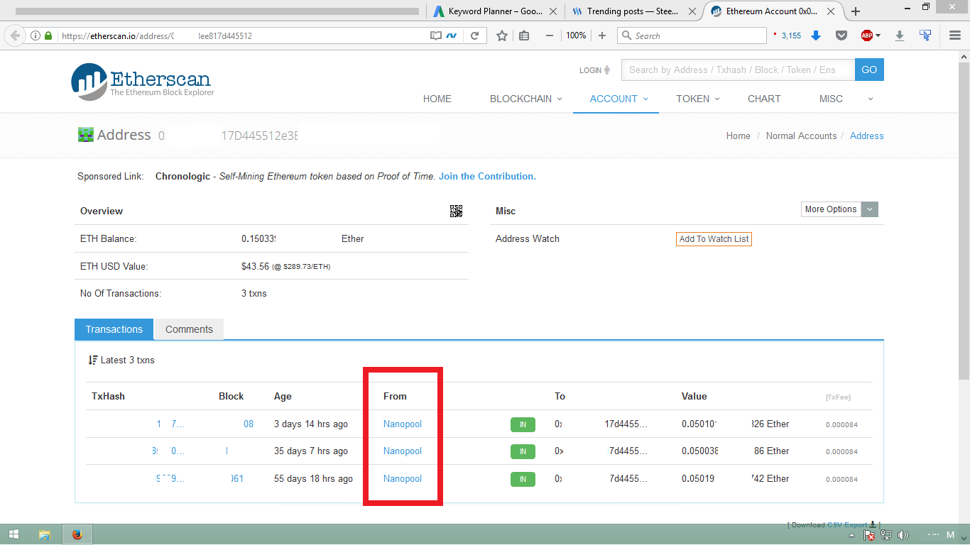The width and height of the screenshot is (970, 545).
Task: Click Home breadcrumb link
Action: 739,136
